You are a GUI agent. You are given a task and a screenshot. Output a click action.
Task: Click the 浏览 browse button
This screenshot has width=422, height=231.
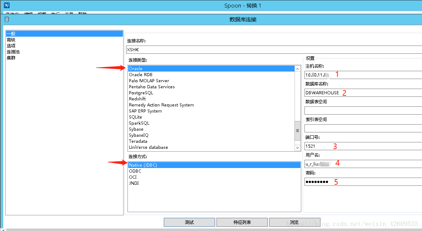[x=295, y=222]
